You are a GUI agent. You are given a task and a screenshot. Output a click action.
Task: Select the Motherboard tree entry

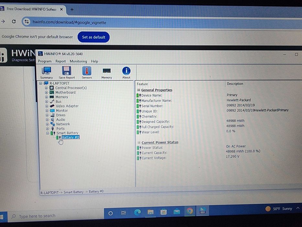point(65,92)
